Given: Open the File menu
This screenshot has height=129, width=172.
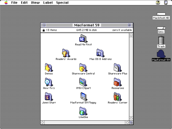Looking at the screenshot, I should click(14, 2).
